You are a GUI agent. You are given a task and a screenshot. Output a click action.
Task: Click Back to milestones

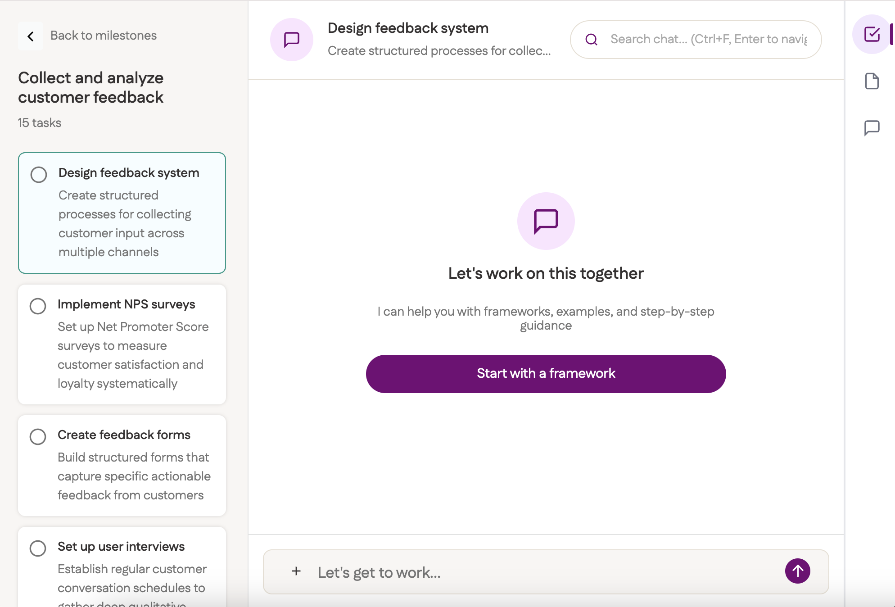point(104,35)
